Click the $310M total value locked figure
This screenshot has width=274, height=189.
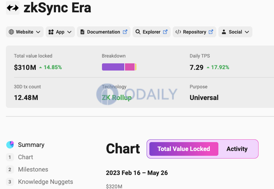click(25, 67)
